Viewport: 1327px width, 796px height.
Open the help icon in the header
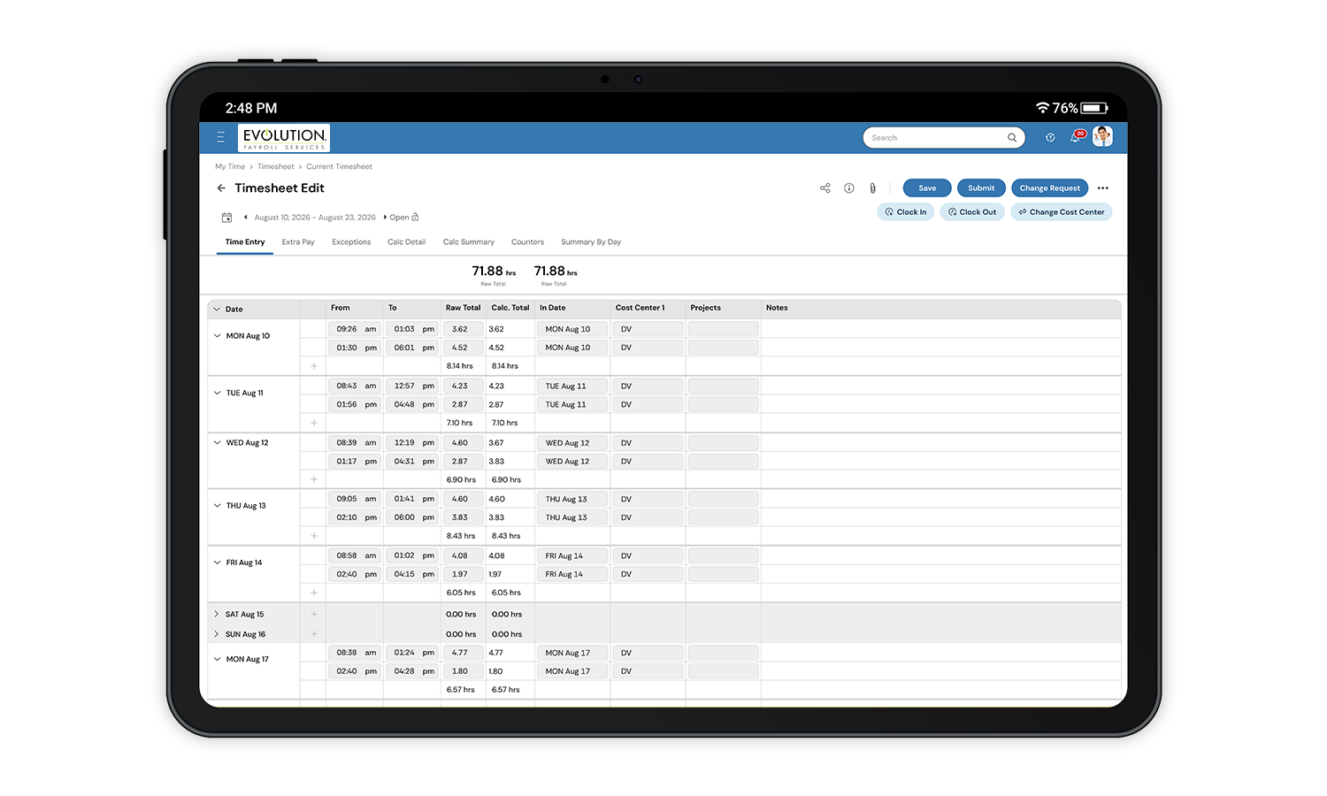click(1049, 137)
